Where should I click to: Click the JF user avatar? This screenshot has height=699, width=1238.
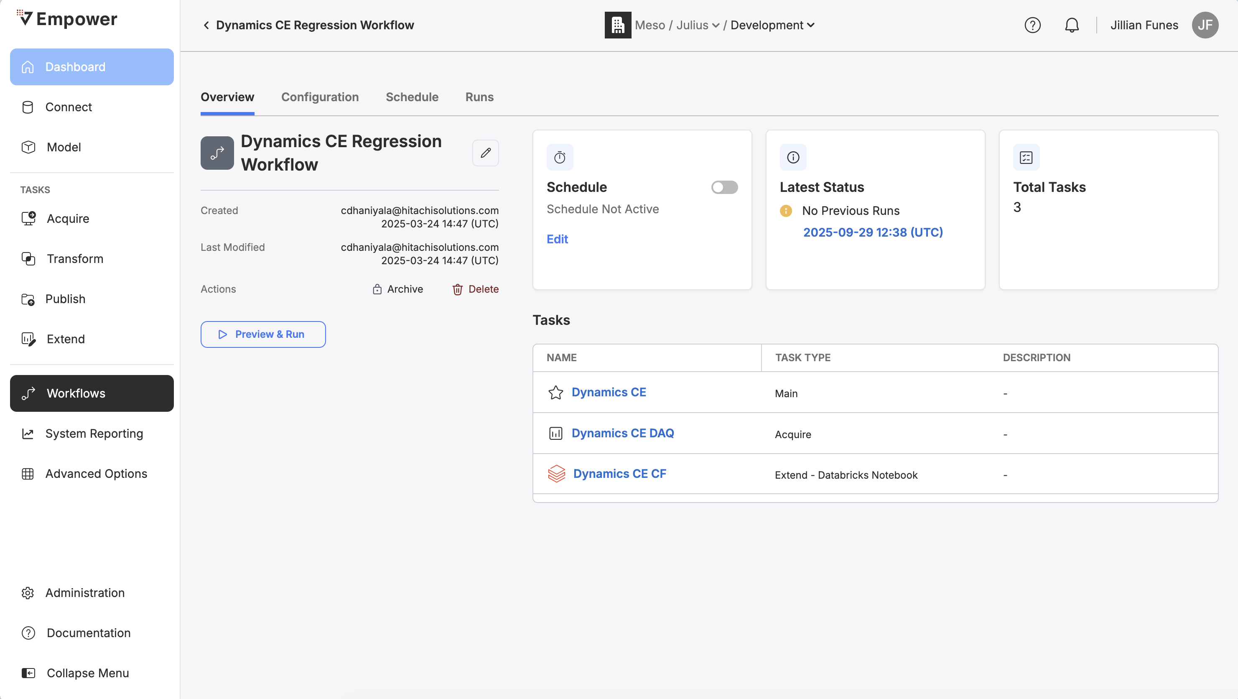1205,25
